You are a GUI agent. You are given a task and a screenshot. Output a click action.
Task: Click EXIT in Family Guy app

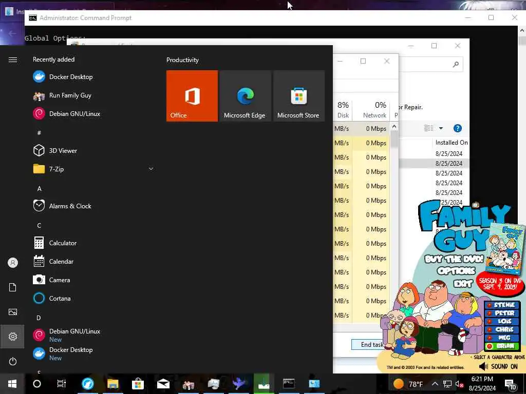(463, 284)
